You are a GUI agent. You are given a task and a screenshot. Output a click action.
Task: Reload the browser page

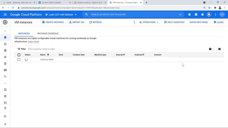tap(13, 8)
